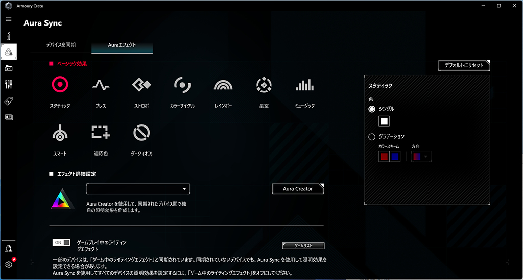
Task: Select the グラデーション gradient radio button
Action: [x=372, y=137]
